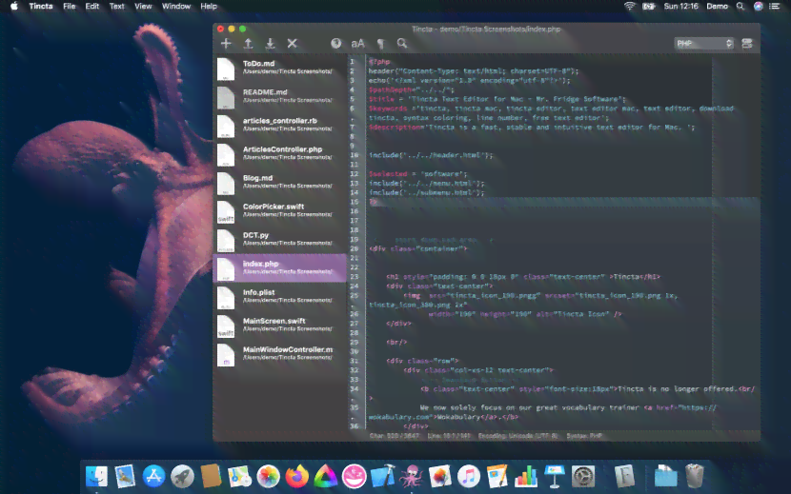Screen dimensions: 791x494
Task: Click the Wi-Fi status icon
Action: [630, 6]
